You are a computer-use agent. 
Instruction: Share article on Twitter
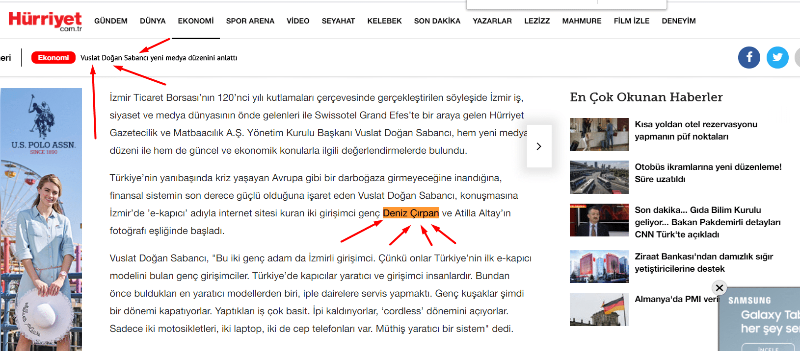coord(777,58)
